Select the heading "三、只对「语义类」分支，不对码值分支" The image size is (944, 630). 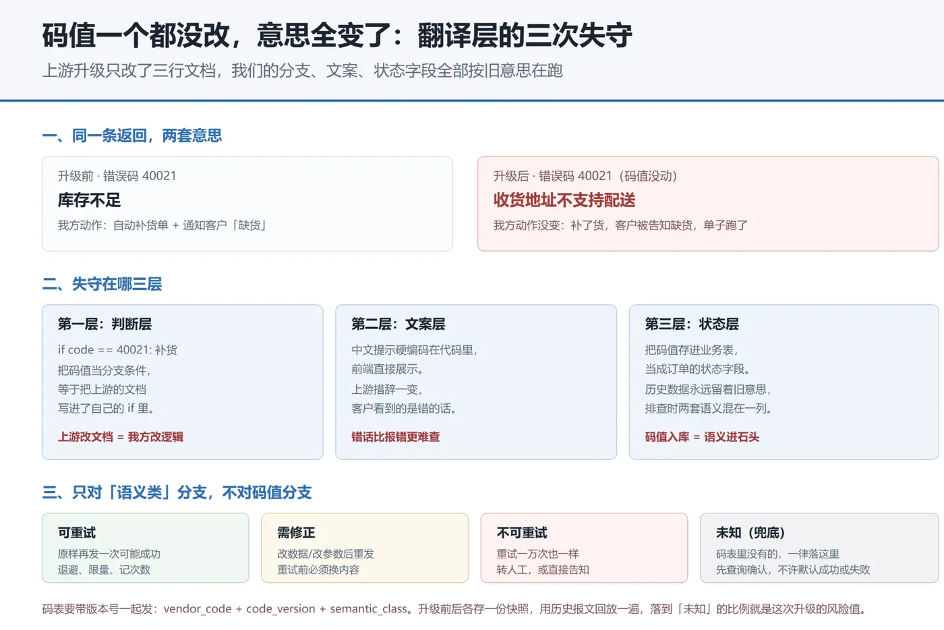(x=177, y=492)
